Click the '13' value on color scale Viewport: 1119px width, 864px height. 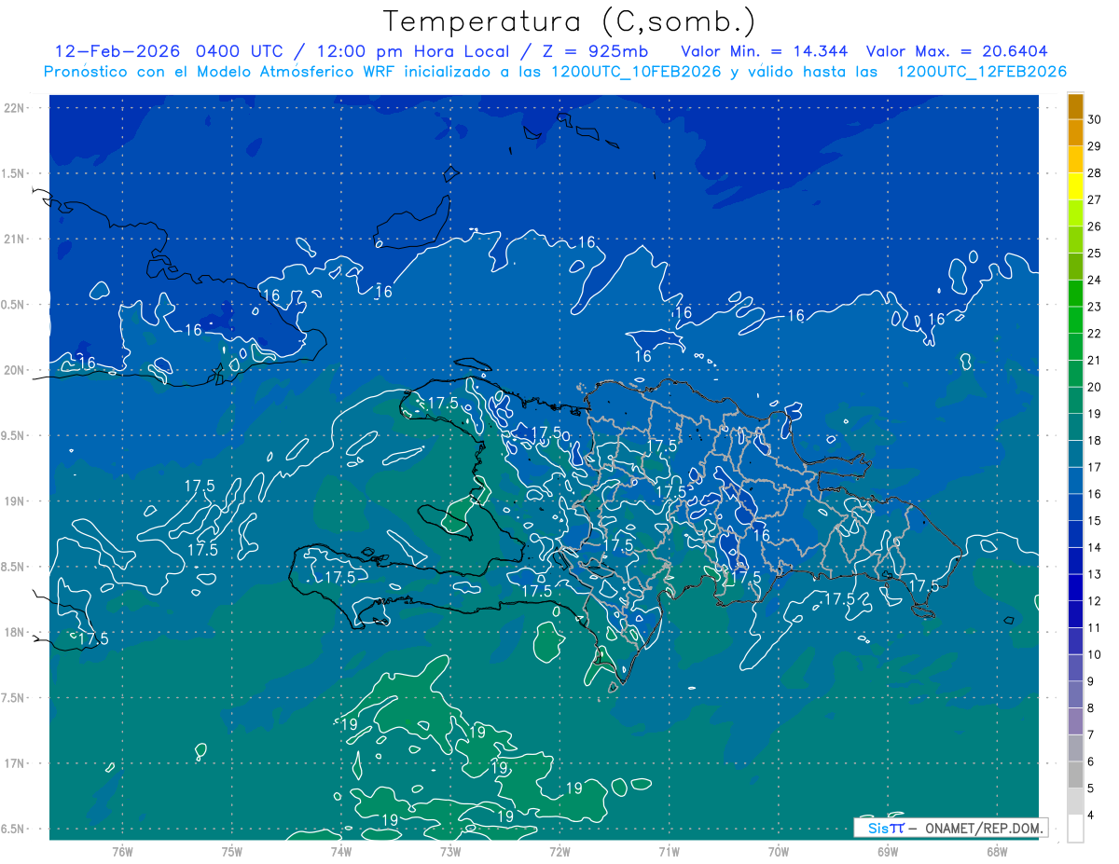click(1095, 574)
